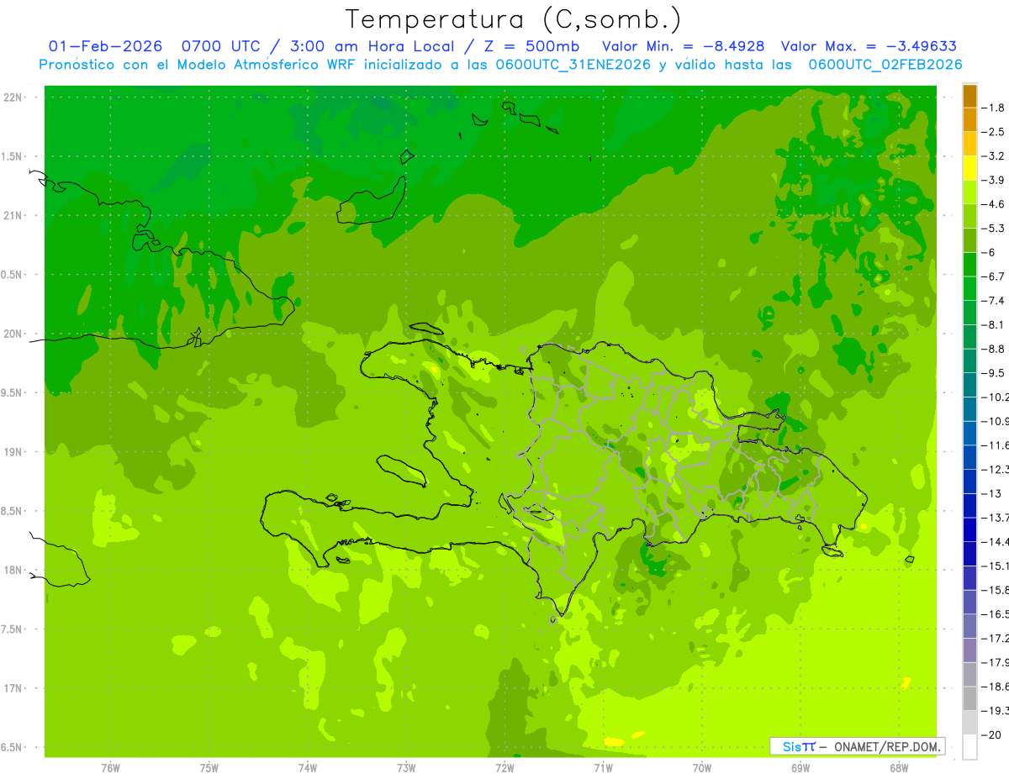This screenshot has height=779, width=1009.
Task: Click the white swatch below -20
Action: [969, 747]
